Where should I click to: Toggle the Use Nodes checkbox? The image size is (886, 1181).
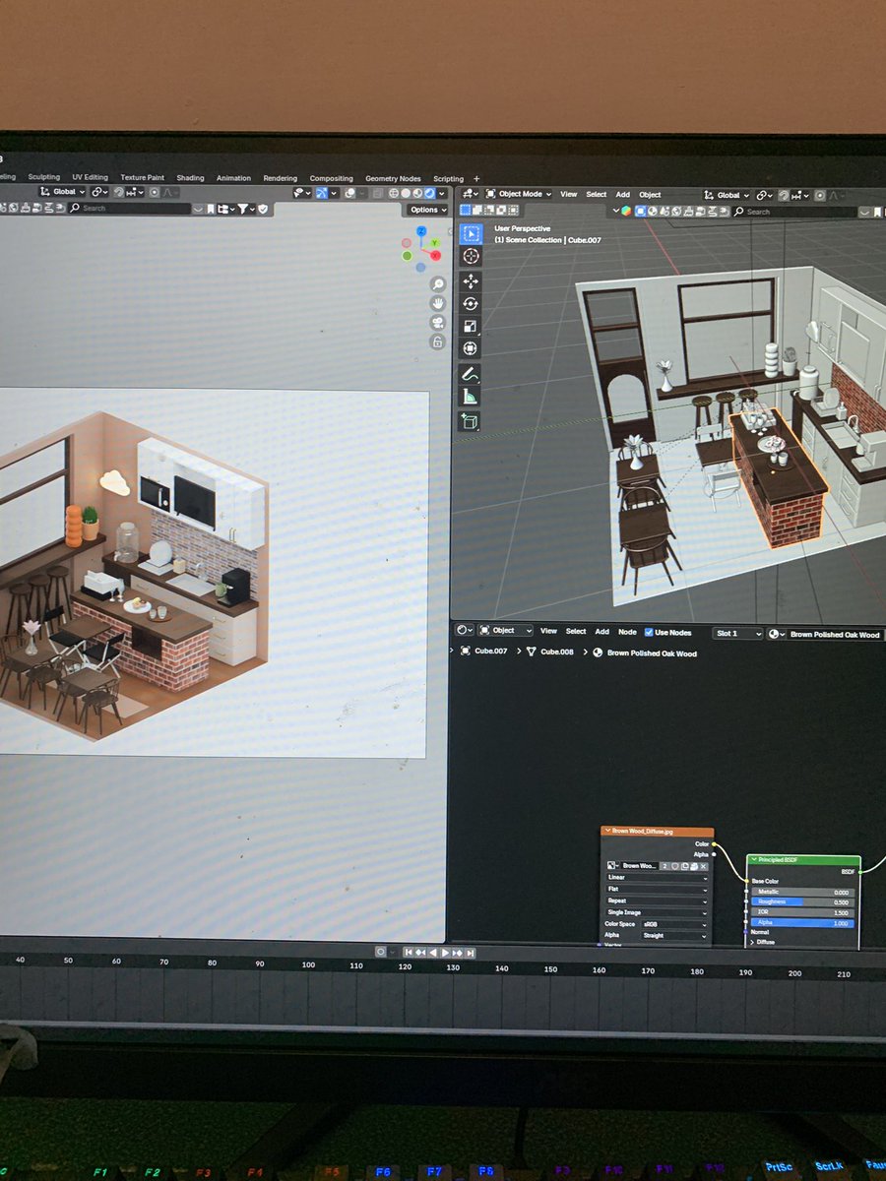tap(649, 632)
